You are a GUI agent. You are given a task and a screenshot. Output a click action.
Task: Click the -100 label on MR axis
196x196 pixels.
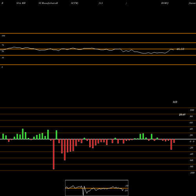(x=192, y=173)
